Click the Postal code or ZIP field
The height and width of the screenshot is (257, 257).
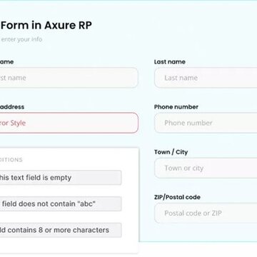(x=206, y=213)
